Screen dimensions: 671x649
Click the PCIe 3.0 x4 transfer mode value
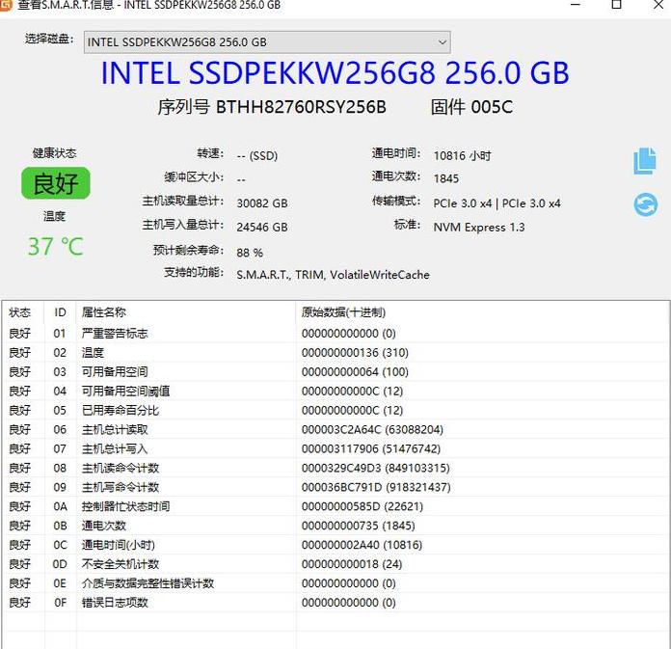click(x=497, y=203)
